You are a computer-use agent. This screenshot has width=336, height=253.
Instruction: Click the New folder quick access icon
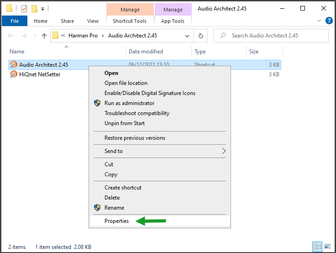pyautogui.click(x=34, y=9)
